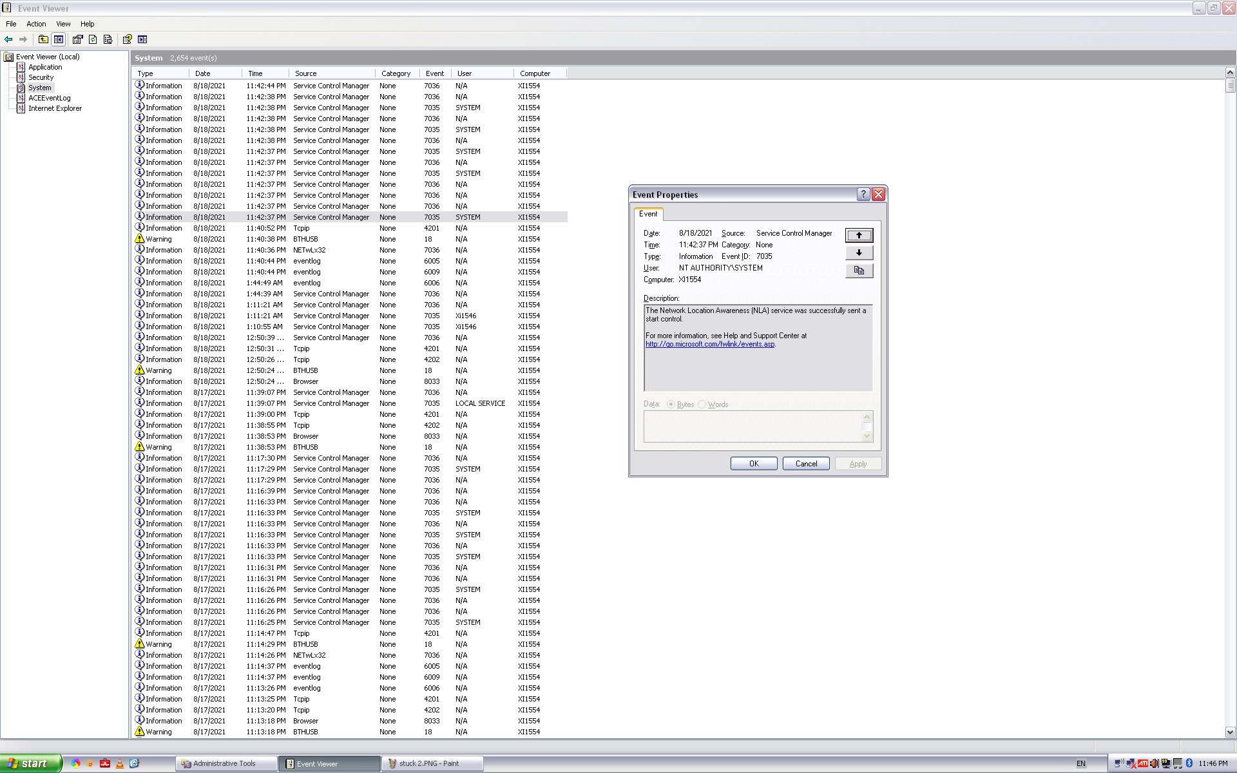This screenshot has height=773, width=1237.
Task: Toggle the Show/Hide Console Tree icon
Action: pyautogui.click(x=59, y=39)
